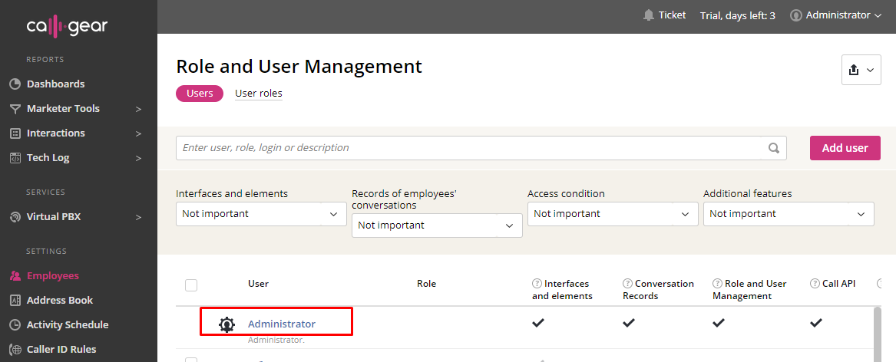Screen dimensions: 896x362
Task: Click help icon beside Call API column
Action: point(815,284)
